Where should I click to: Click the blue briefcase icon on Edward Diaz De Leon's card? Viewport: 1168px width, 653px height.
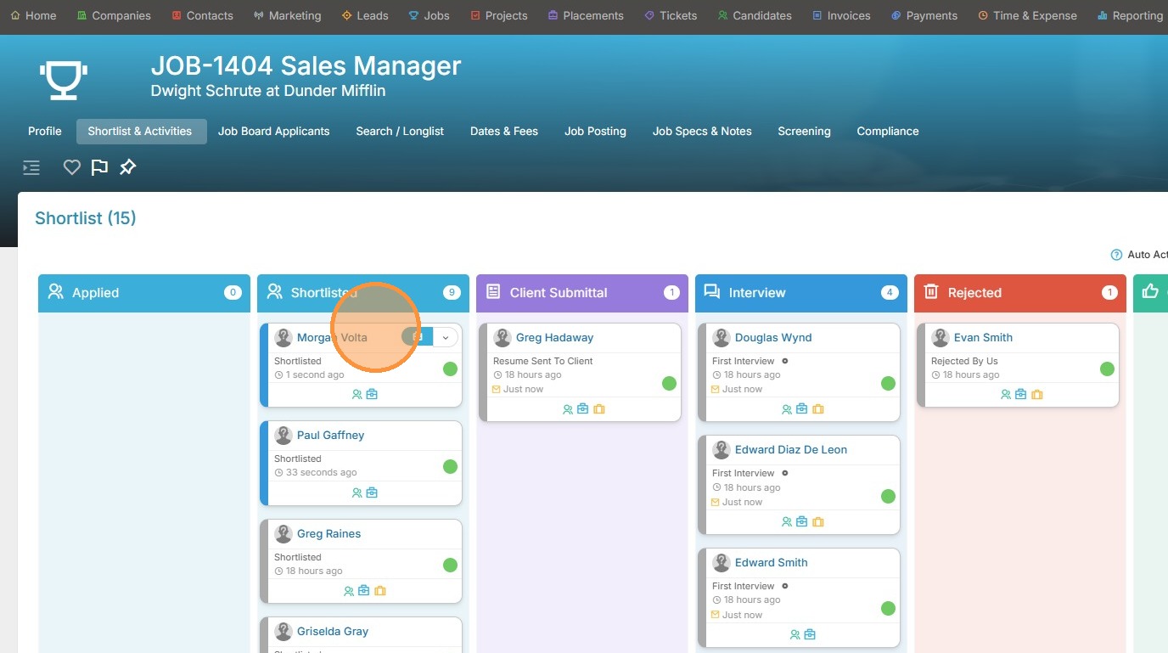tap(802, 522)
